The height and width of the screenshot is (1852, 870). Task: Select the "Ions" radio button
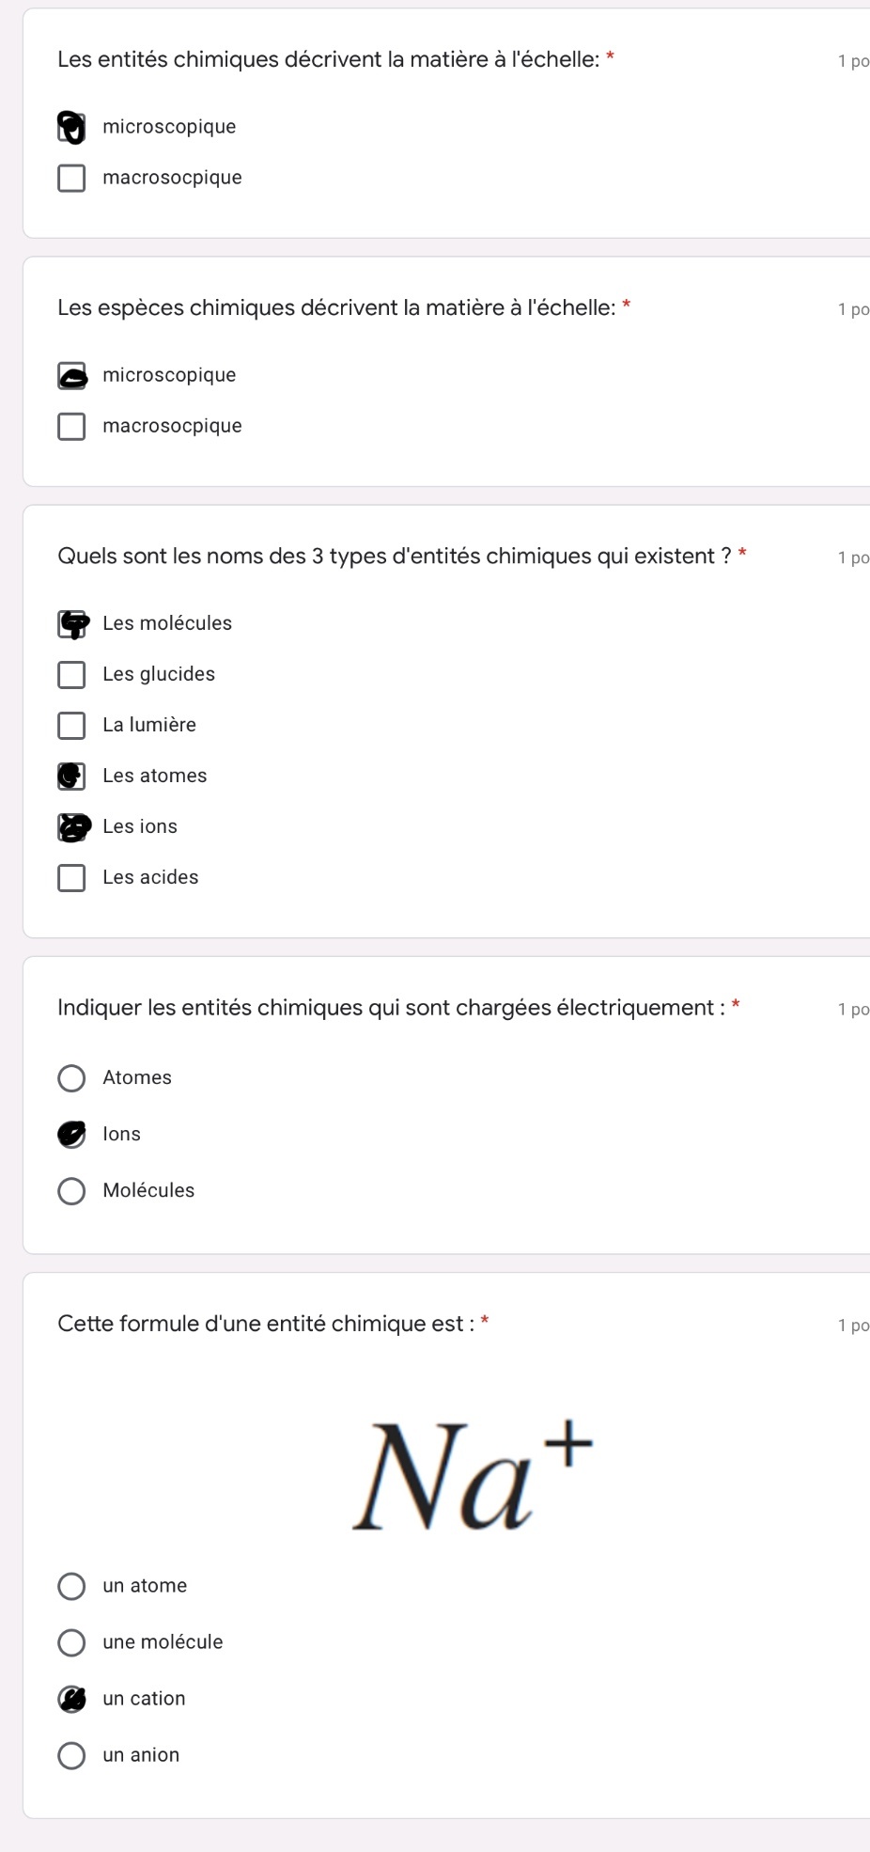[x=71, y=1134]
